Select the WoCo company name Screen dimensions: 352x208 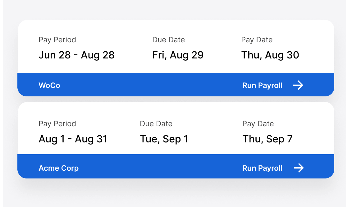49,86
